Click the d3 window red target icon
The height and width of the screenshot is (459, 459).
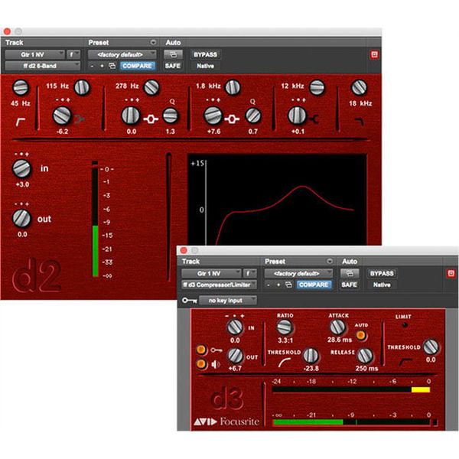(x=451, y=273)
